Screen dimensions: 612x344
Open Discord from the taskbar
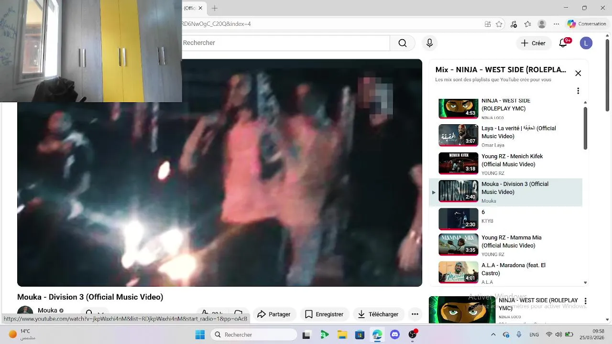coord(395,335)
